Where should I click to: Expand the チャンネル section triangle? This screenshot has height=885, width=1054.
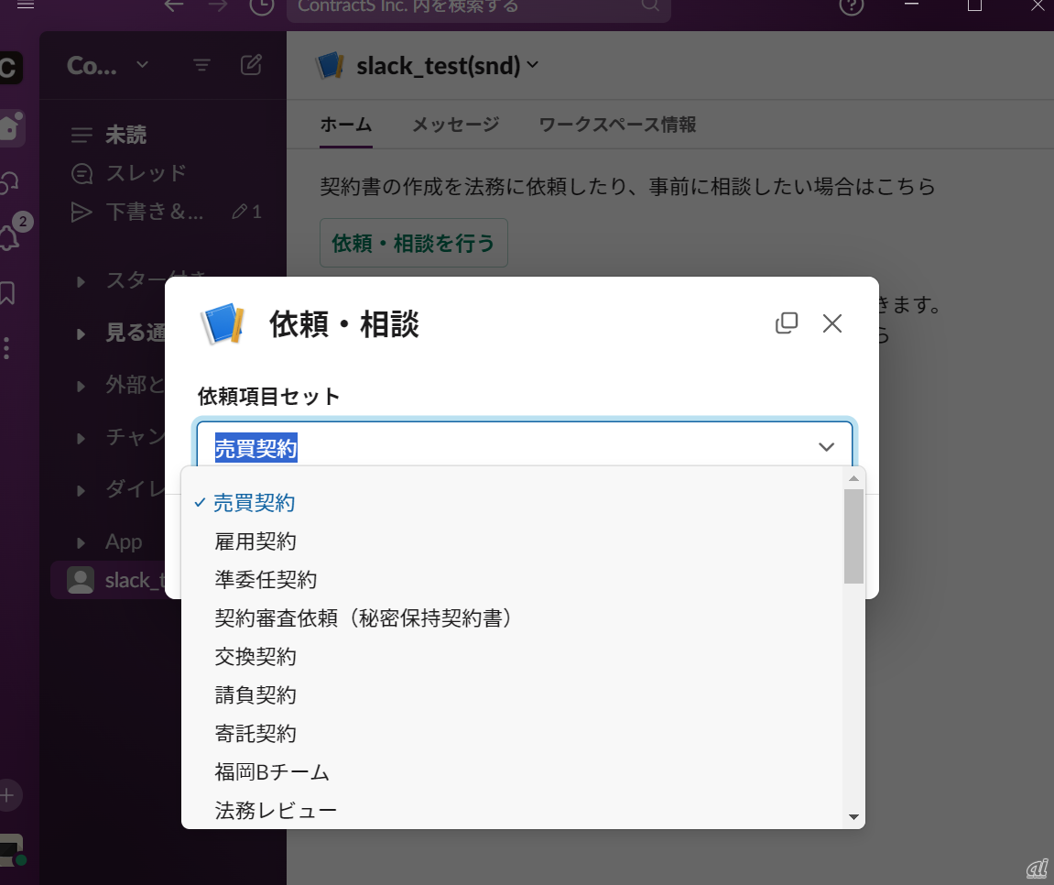coord(81,439)
